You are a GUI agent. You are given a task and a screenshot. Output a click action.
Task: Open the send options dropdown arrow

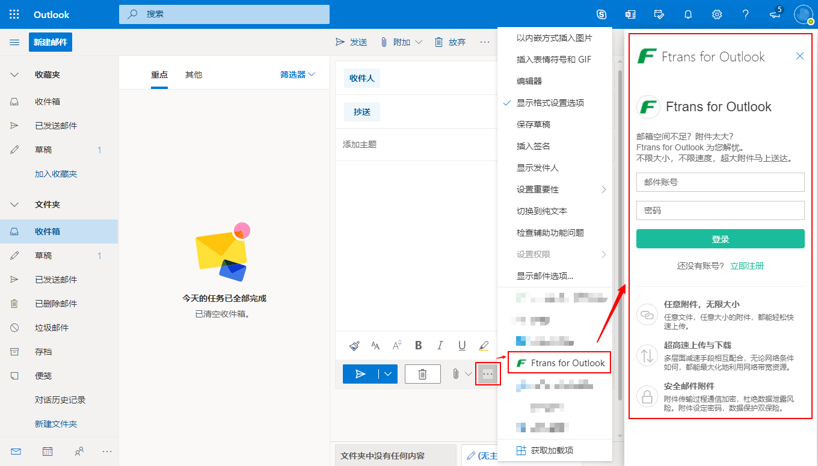point(388,374)
